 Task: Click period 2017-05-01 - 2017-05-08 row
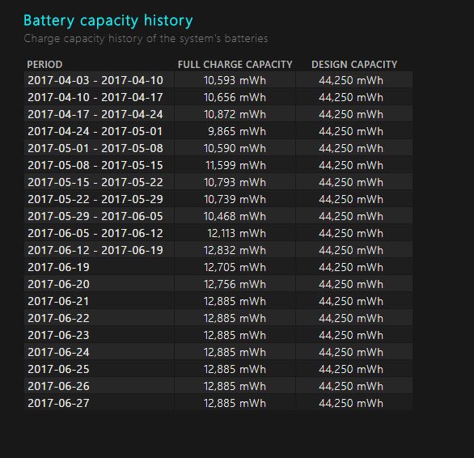(218, 148)
